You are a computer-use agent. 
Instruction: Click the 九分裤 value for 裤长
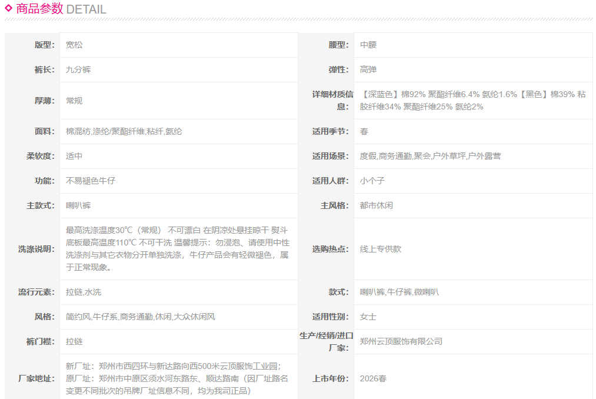pos(78,69)
